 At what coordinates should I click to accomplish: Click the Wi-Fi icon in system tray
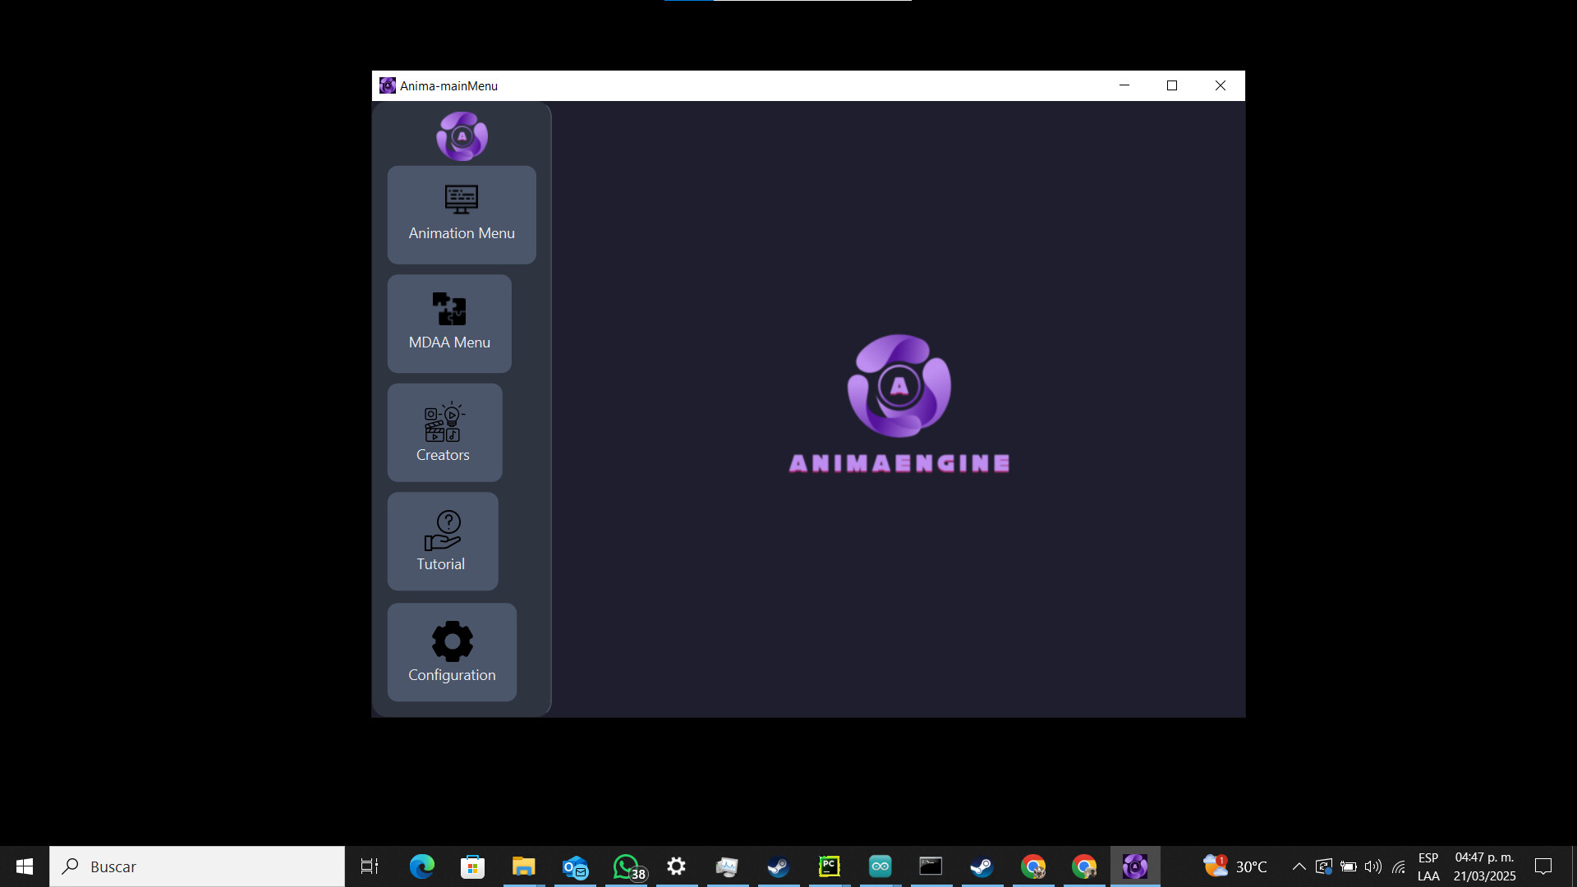point(1399,866)
